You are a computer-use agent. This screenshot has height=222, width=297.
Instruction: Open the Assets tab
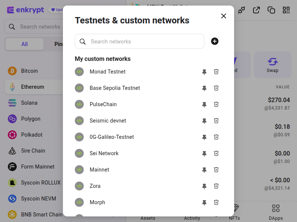pos(148,218)
